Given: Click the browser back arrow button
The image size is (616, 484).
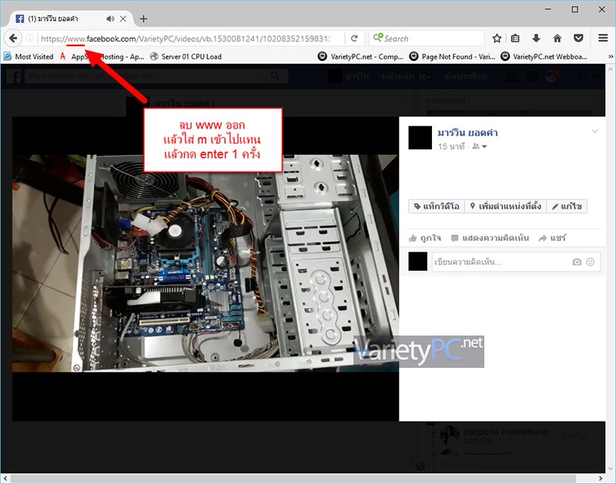Looking at the screenshot, I should [13, 38].
